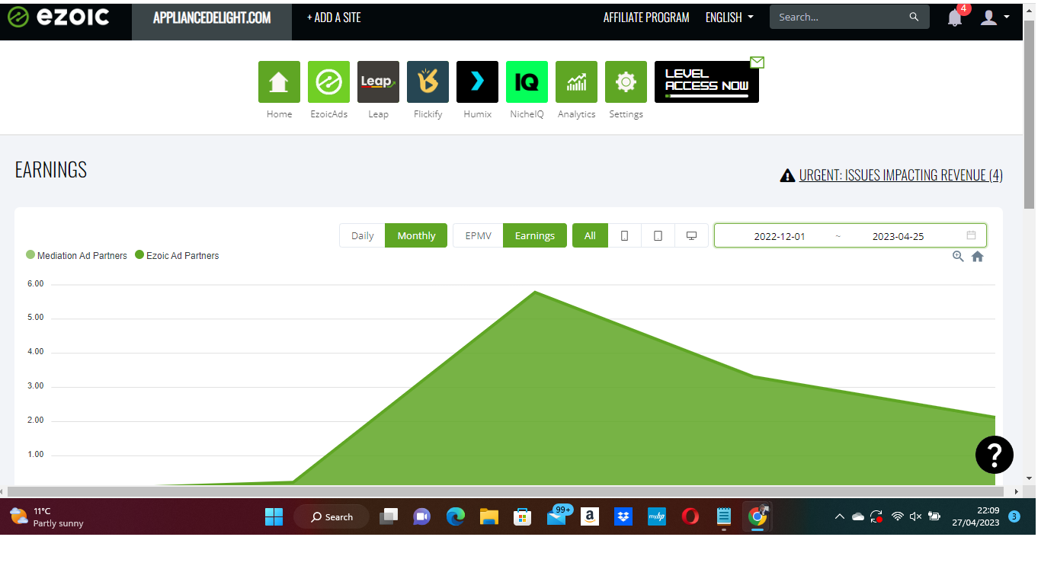Viewport: 1041px width, 585px height.
Task: Open the Humix video icon
Action: click(477, 82)
